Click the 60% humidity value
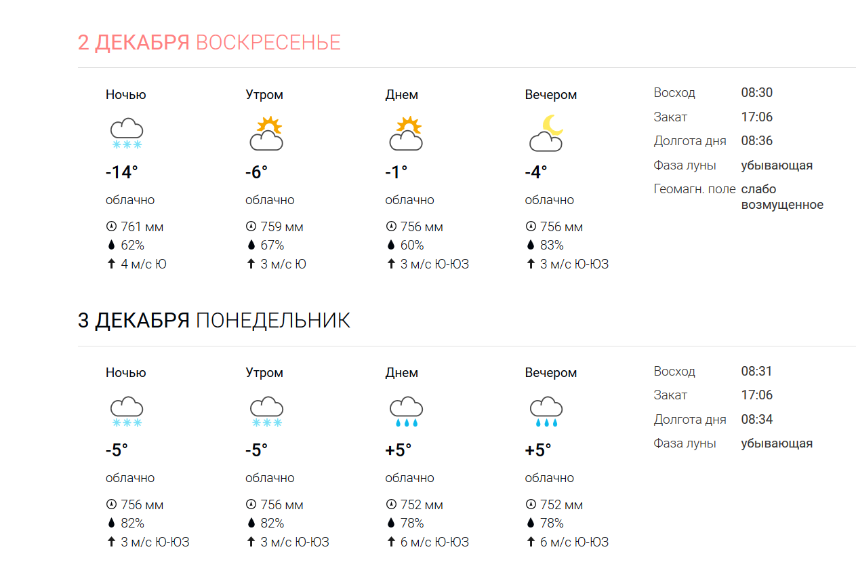Screen dimensions: 856x577 click(412, 245)
